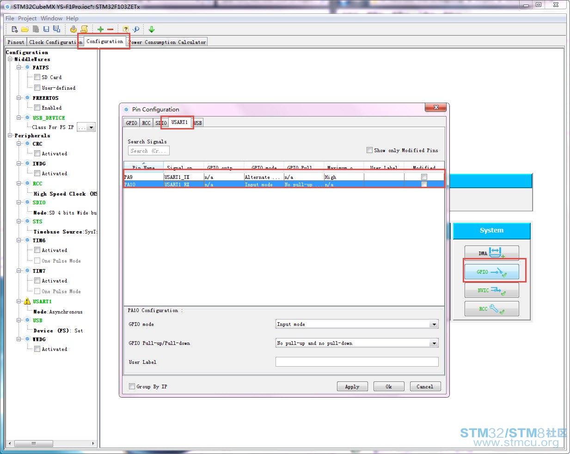This screenshot has width=570, height=454.
Task: Click the FREERTOS node gear icon
Action: (27, 98)
